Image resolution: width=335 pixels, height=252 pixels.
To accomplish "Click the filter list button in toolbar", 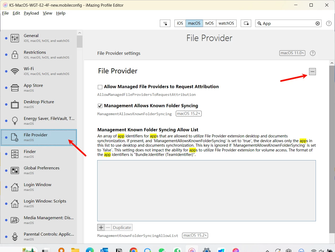I will [165, 23].
